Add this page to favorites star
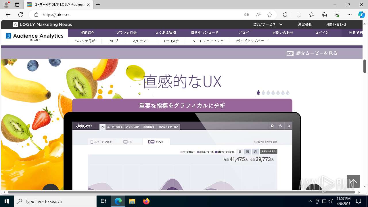368x207 pixels. [270, 15]
